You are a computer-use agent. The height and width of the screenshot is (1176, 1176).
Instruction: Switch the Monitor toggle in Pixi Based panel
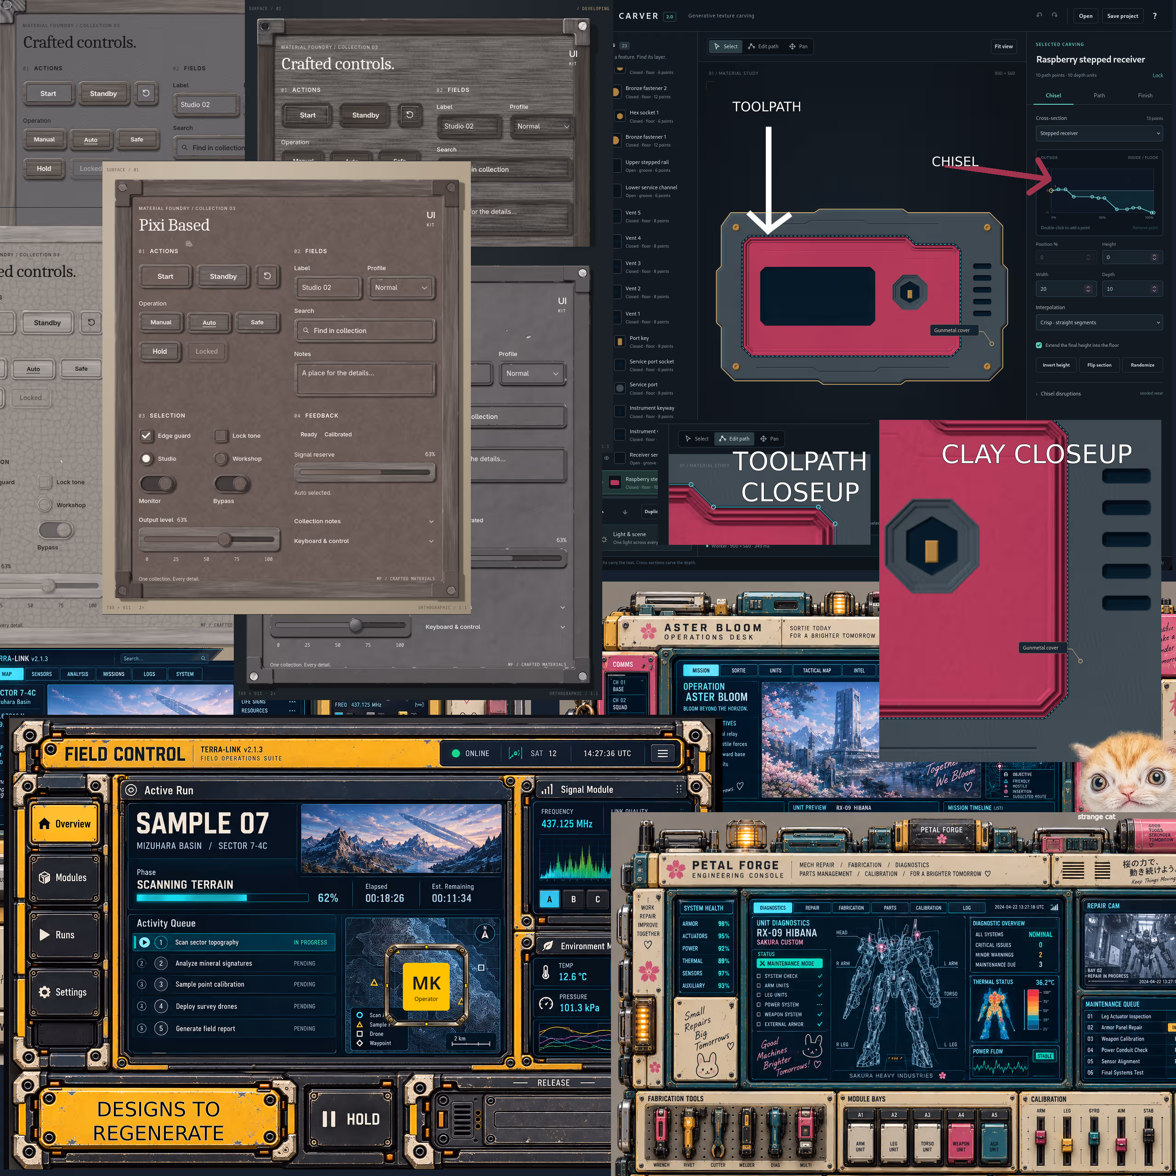coord(158,483)
